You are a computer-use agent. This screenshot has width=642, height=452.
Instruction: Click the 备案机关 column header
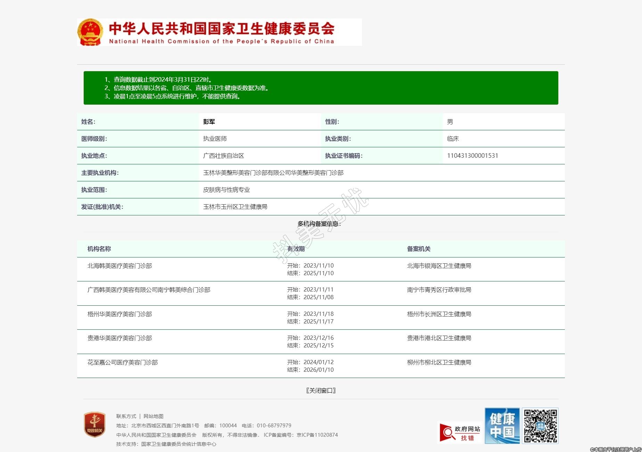click(x=419, y=249)
